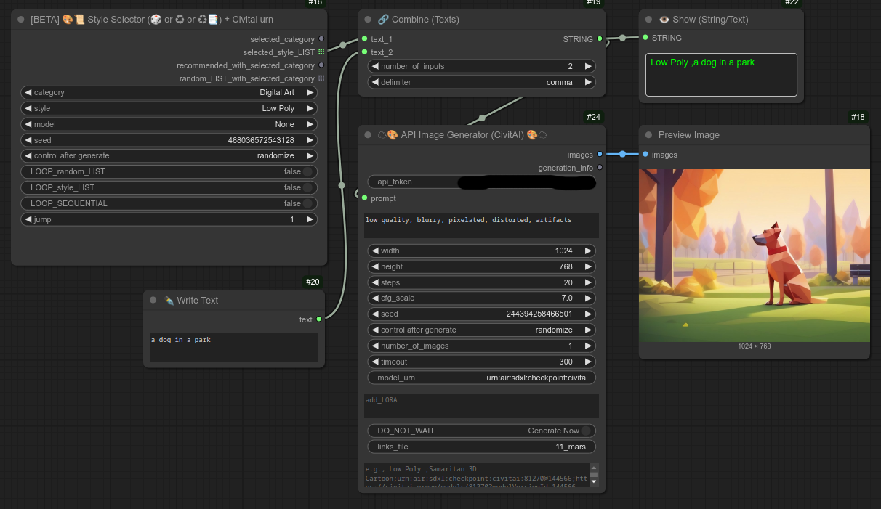Screen dimensions: 881x509
Task: Click the Show (String/Text) node collapse dot
Action: [648, 20]
